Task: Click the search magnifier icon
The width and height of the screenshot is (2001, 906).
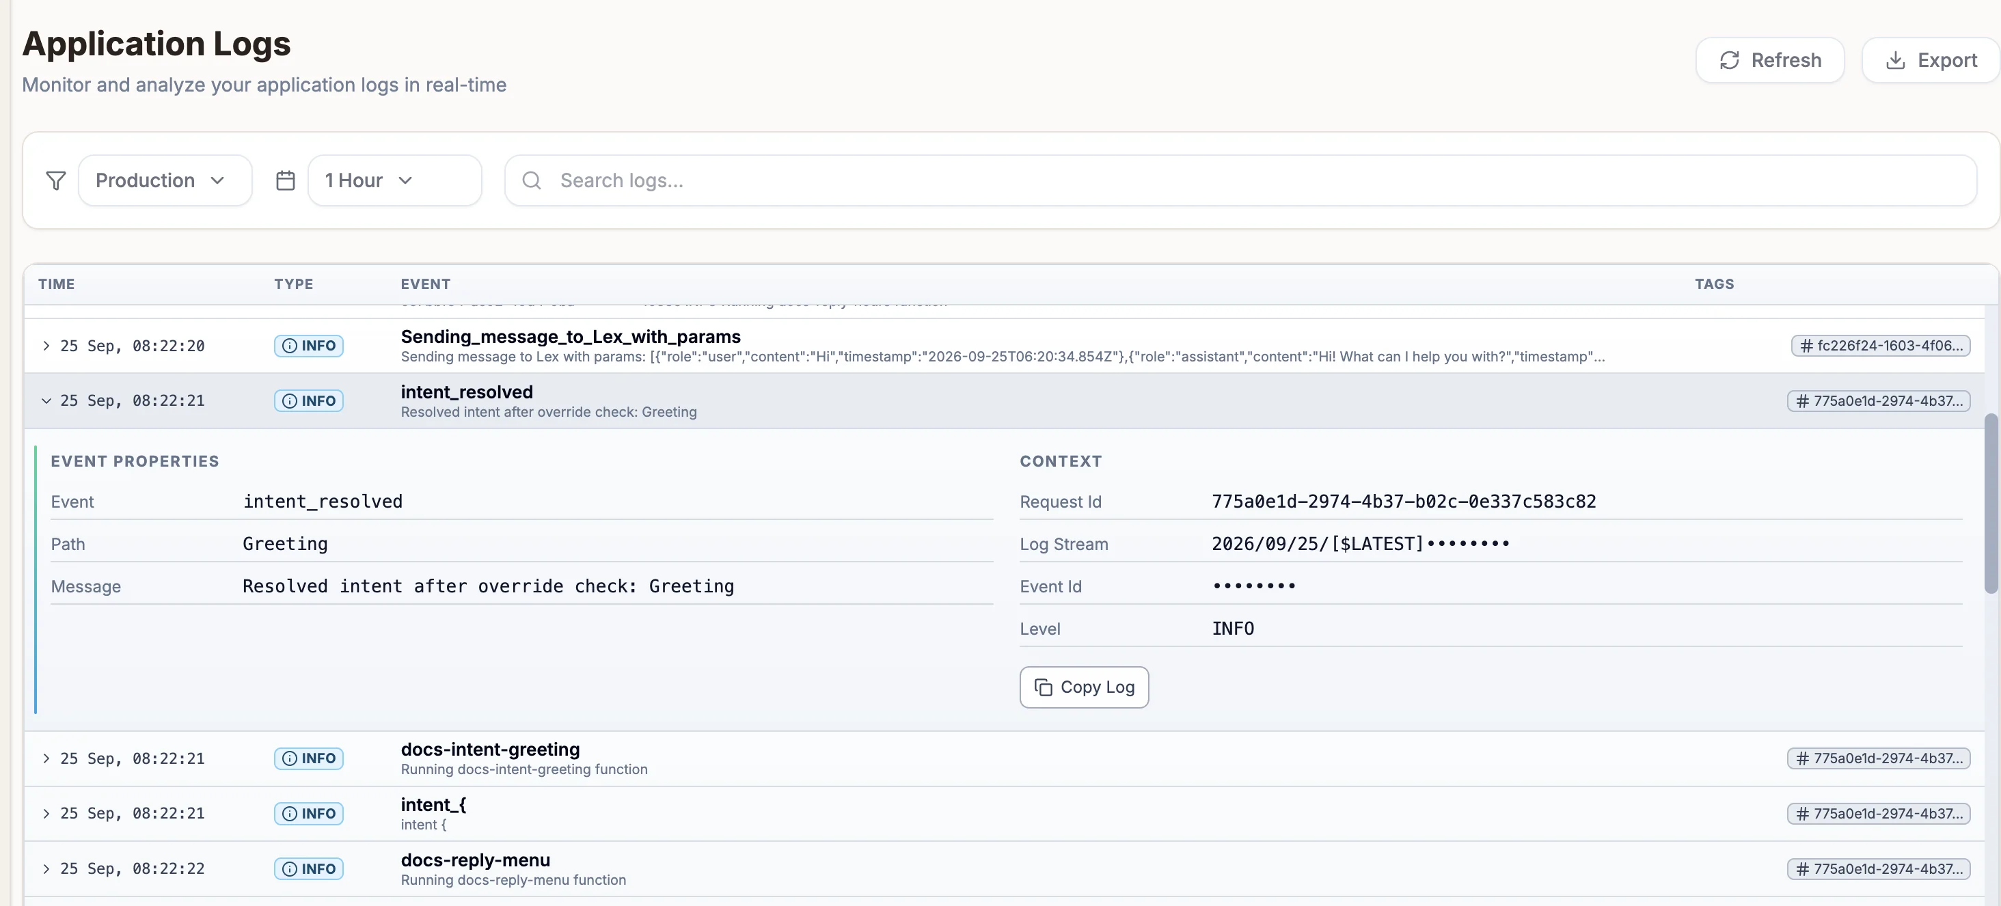Action: [x=531, y=180]
